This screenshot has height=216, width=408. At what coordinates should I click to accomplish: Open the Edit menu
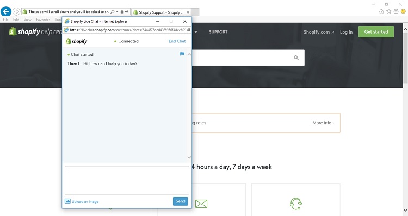pos(16,20)
